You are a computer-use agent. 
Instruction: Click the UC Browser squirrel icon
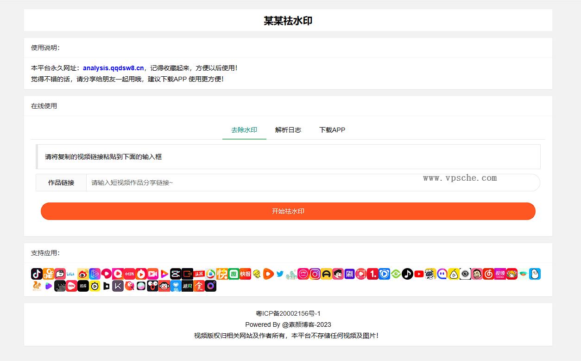(x=37, y=286)
